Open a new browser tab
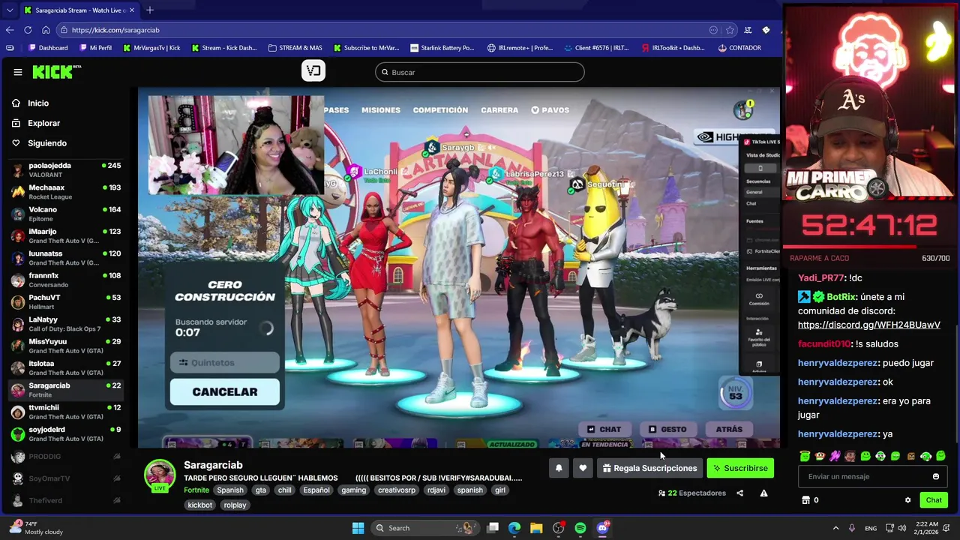This screenshot has height=540, width=960. (150, 10)
